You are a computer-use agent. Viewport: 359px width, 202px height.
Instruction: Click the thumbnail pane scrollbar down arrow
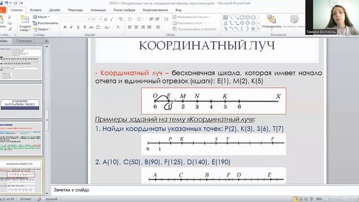[47, 193]
